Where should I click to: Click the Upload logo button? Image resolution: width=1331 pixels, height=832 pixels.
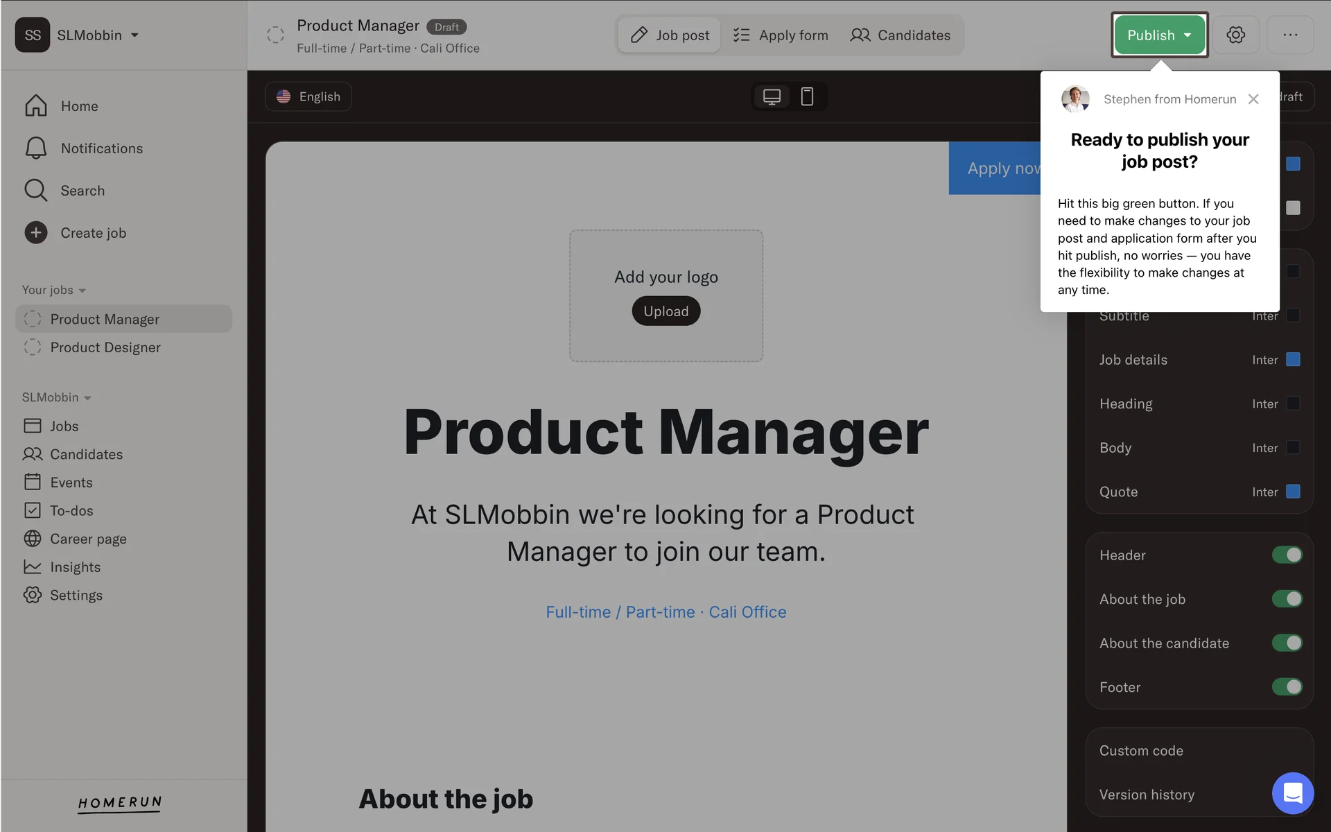tap(665, 311)
